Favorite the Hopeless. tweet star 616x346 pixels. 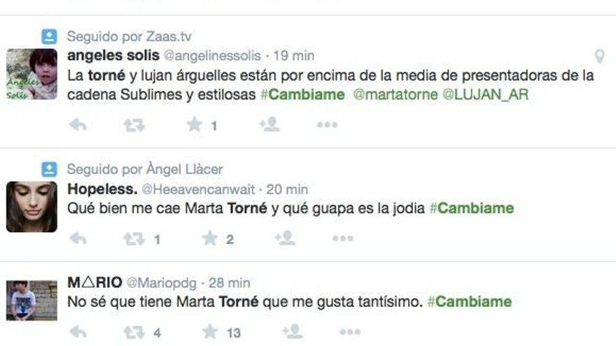(210, 238)
